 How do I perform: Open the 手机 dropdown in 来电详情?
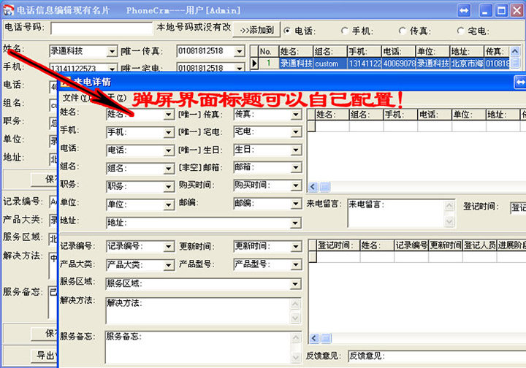[169, 133]
